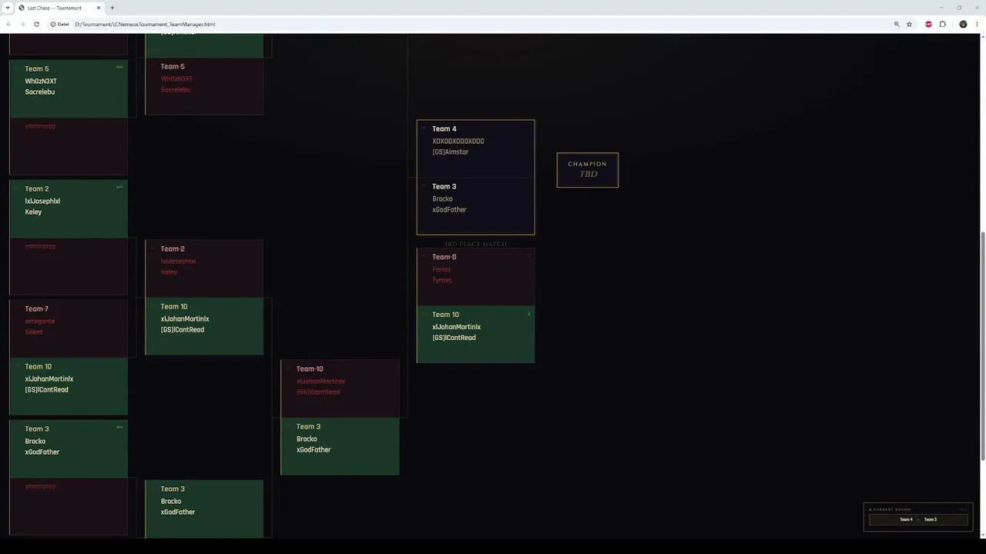Select green Team 10 card directly below Team 7
986x554 pixels.
[69, 386]
